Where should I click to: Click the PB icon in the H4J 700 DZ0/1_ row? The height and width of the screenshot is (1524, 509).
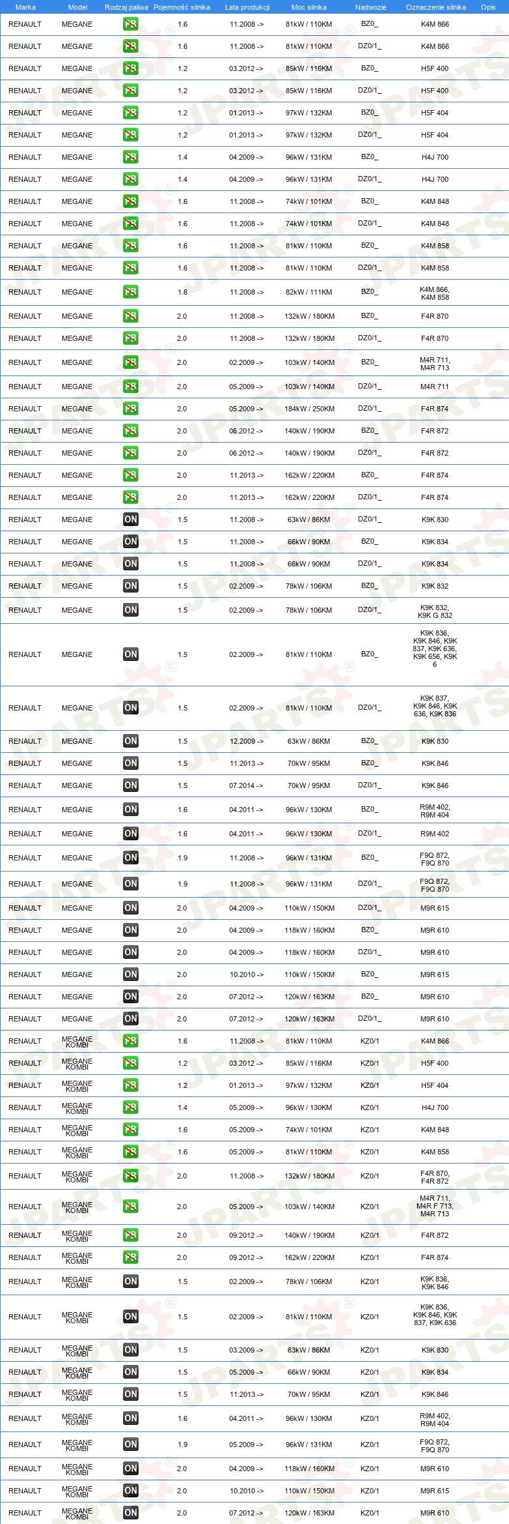[x=131, y=179]
